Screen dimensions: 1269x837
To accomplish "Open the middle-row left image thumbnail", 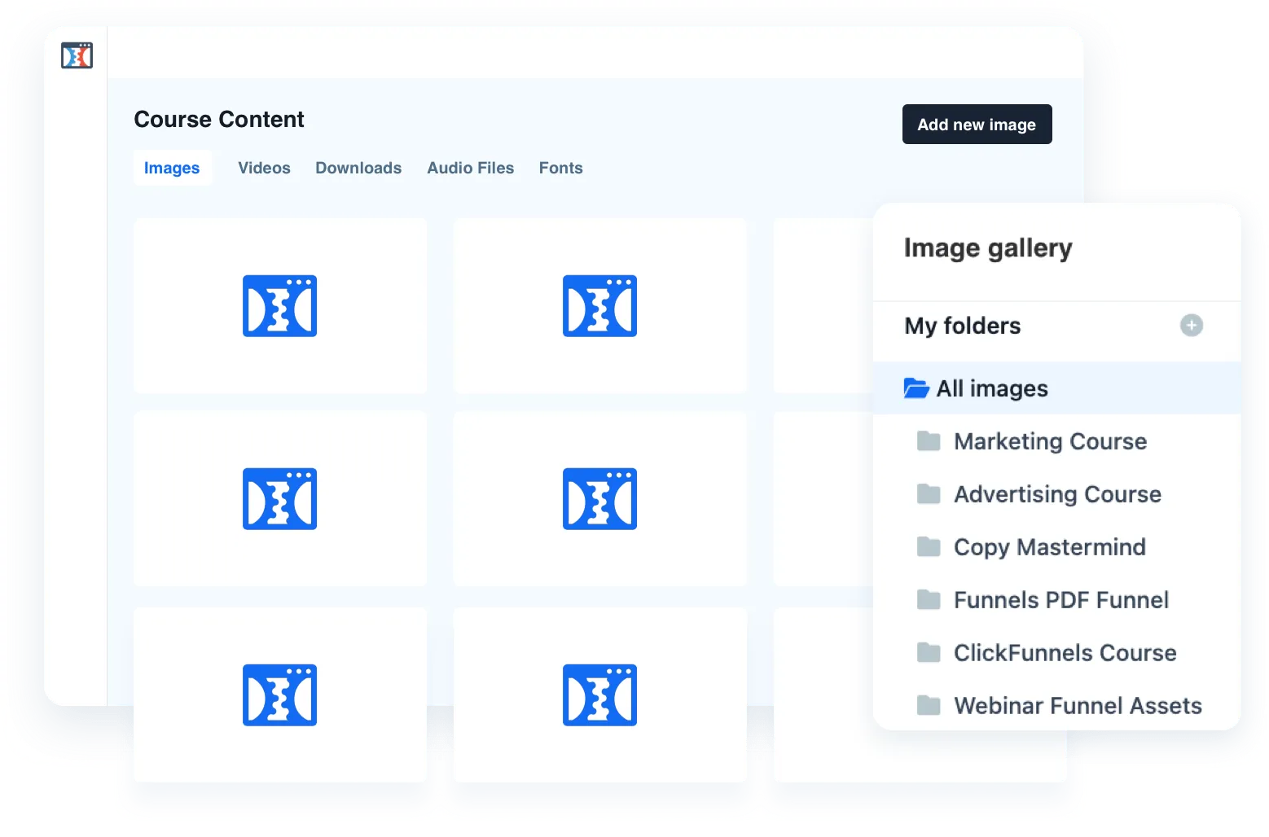I will 280,499.
